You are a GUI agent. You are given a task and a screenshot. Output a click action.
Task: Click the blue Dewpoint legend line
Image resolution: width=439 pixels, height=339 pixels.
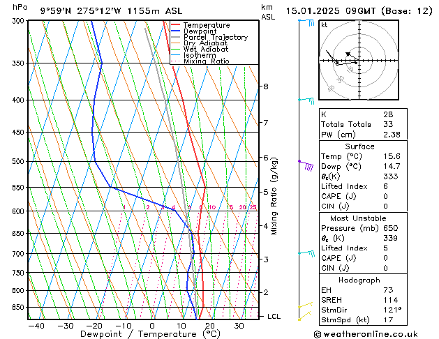pos(176,31)
